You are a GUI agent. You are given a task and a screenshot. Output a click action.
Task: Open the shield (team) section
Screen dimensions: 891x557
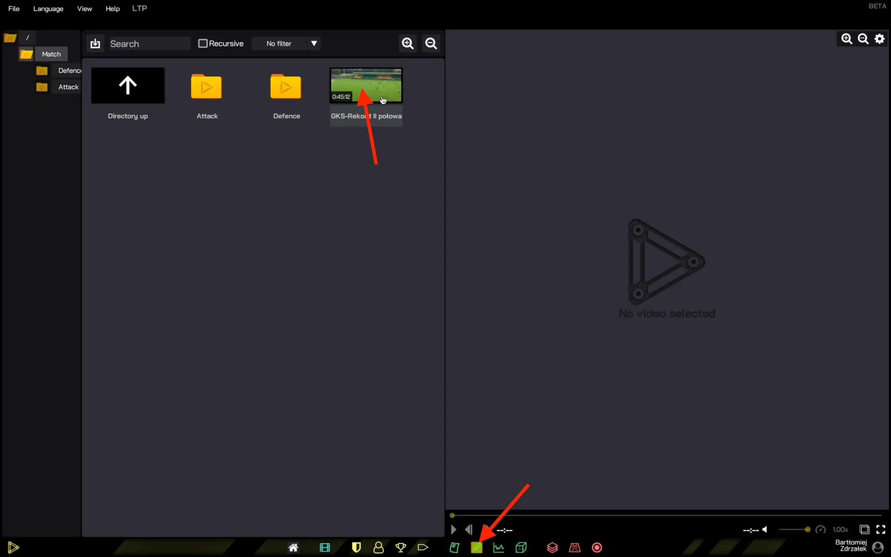pos(356,548)
